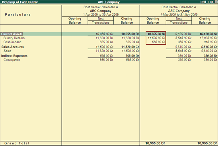Click May period Nett Transactions header
This screenshot has height=146, width=218.
(179, 21)
